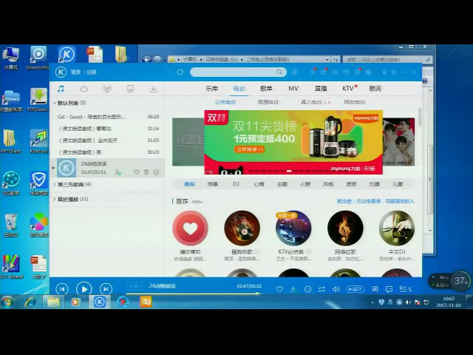Screen dimensions: 473x355
Task: Open more options circle in player bar
Action: [x=307, y=289]
